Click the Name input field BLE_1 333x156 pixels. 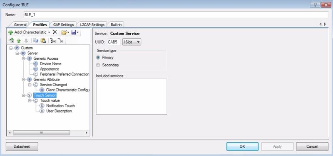pyautogui.click(x=176, y=15)
